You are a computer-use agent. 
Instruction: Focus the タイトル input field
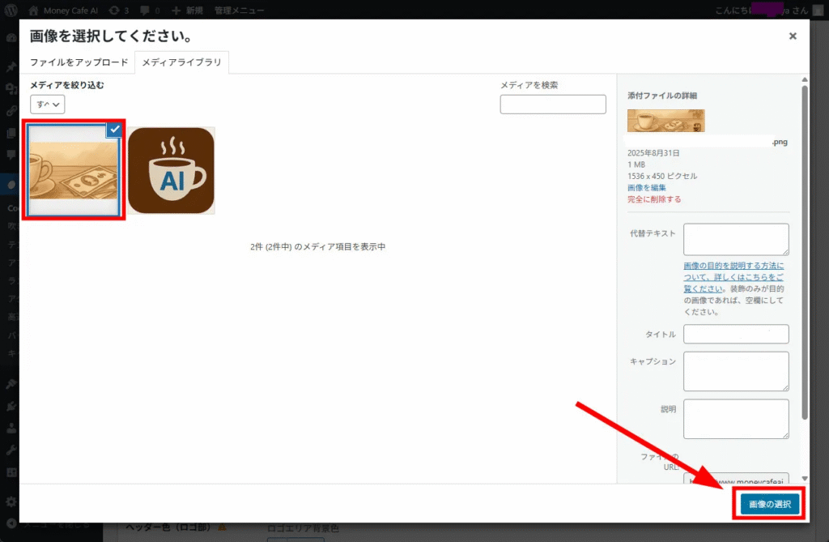pyautogui.click(x=736, y=334)
